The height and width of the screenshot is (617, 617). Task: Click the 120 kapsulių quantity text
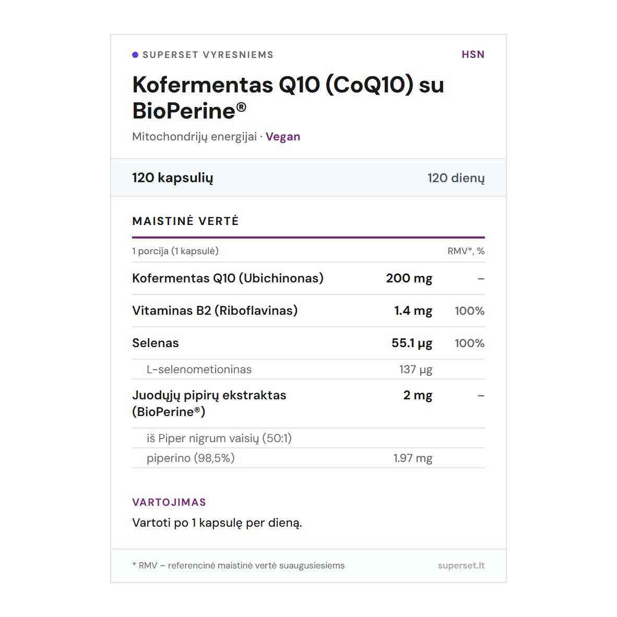coord(173,178)
